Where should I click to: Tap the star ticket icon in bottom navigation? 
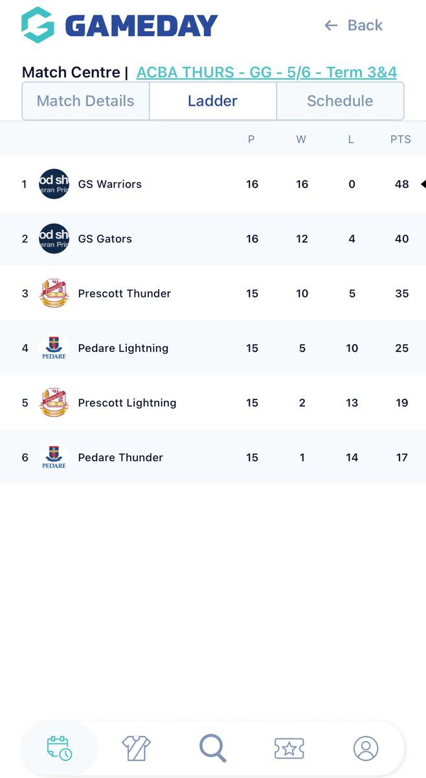[289, 748]
